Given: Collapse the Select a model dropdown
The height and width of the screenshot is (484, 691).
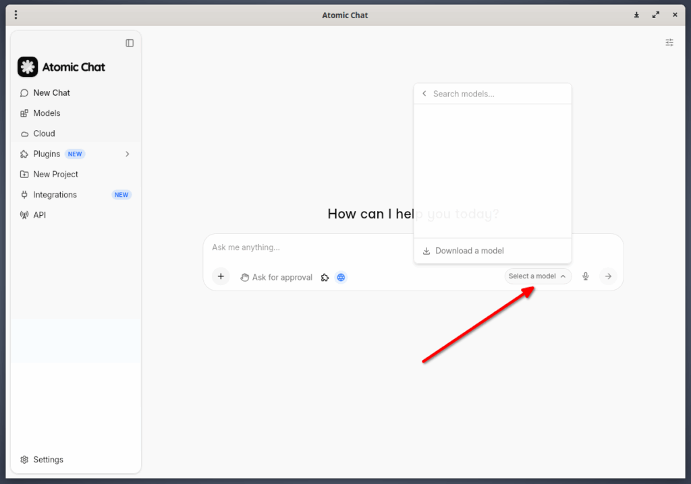Looking at the screenshot, I should (x=538, y=276).
